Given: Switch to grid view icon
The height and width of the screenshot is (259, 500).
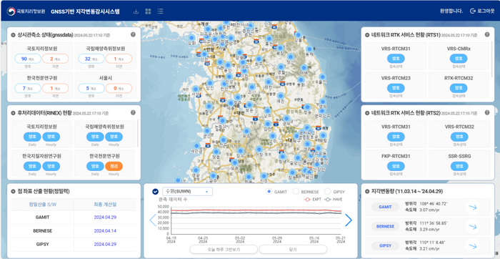Looking at the screenshot, I should [x=148, y=11].
